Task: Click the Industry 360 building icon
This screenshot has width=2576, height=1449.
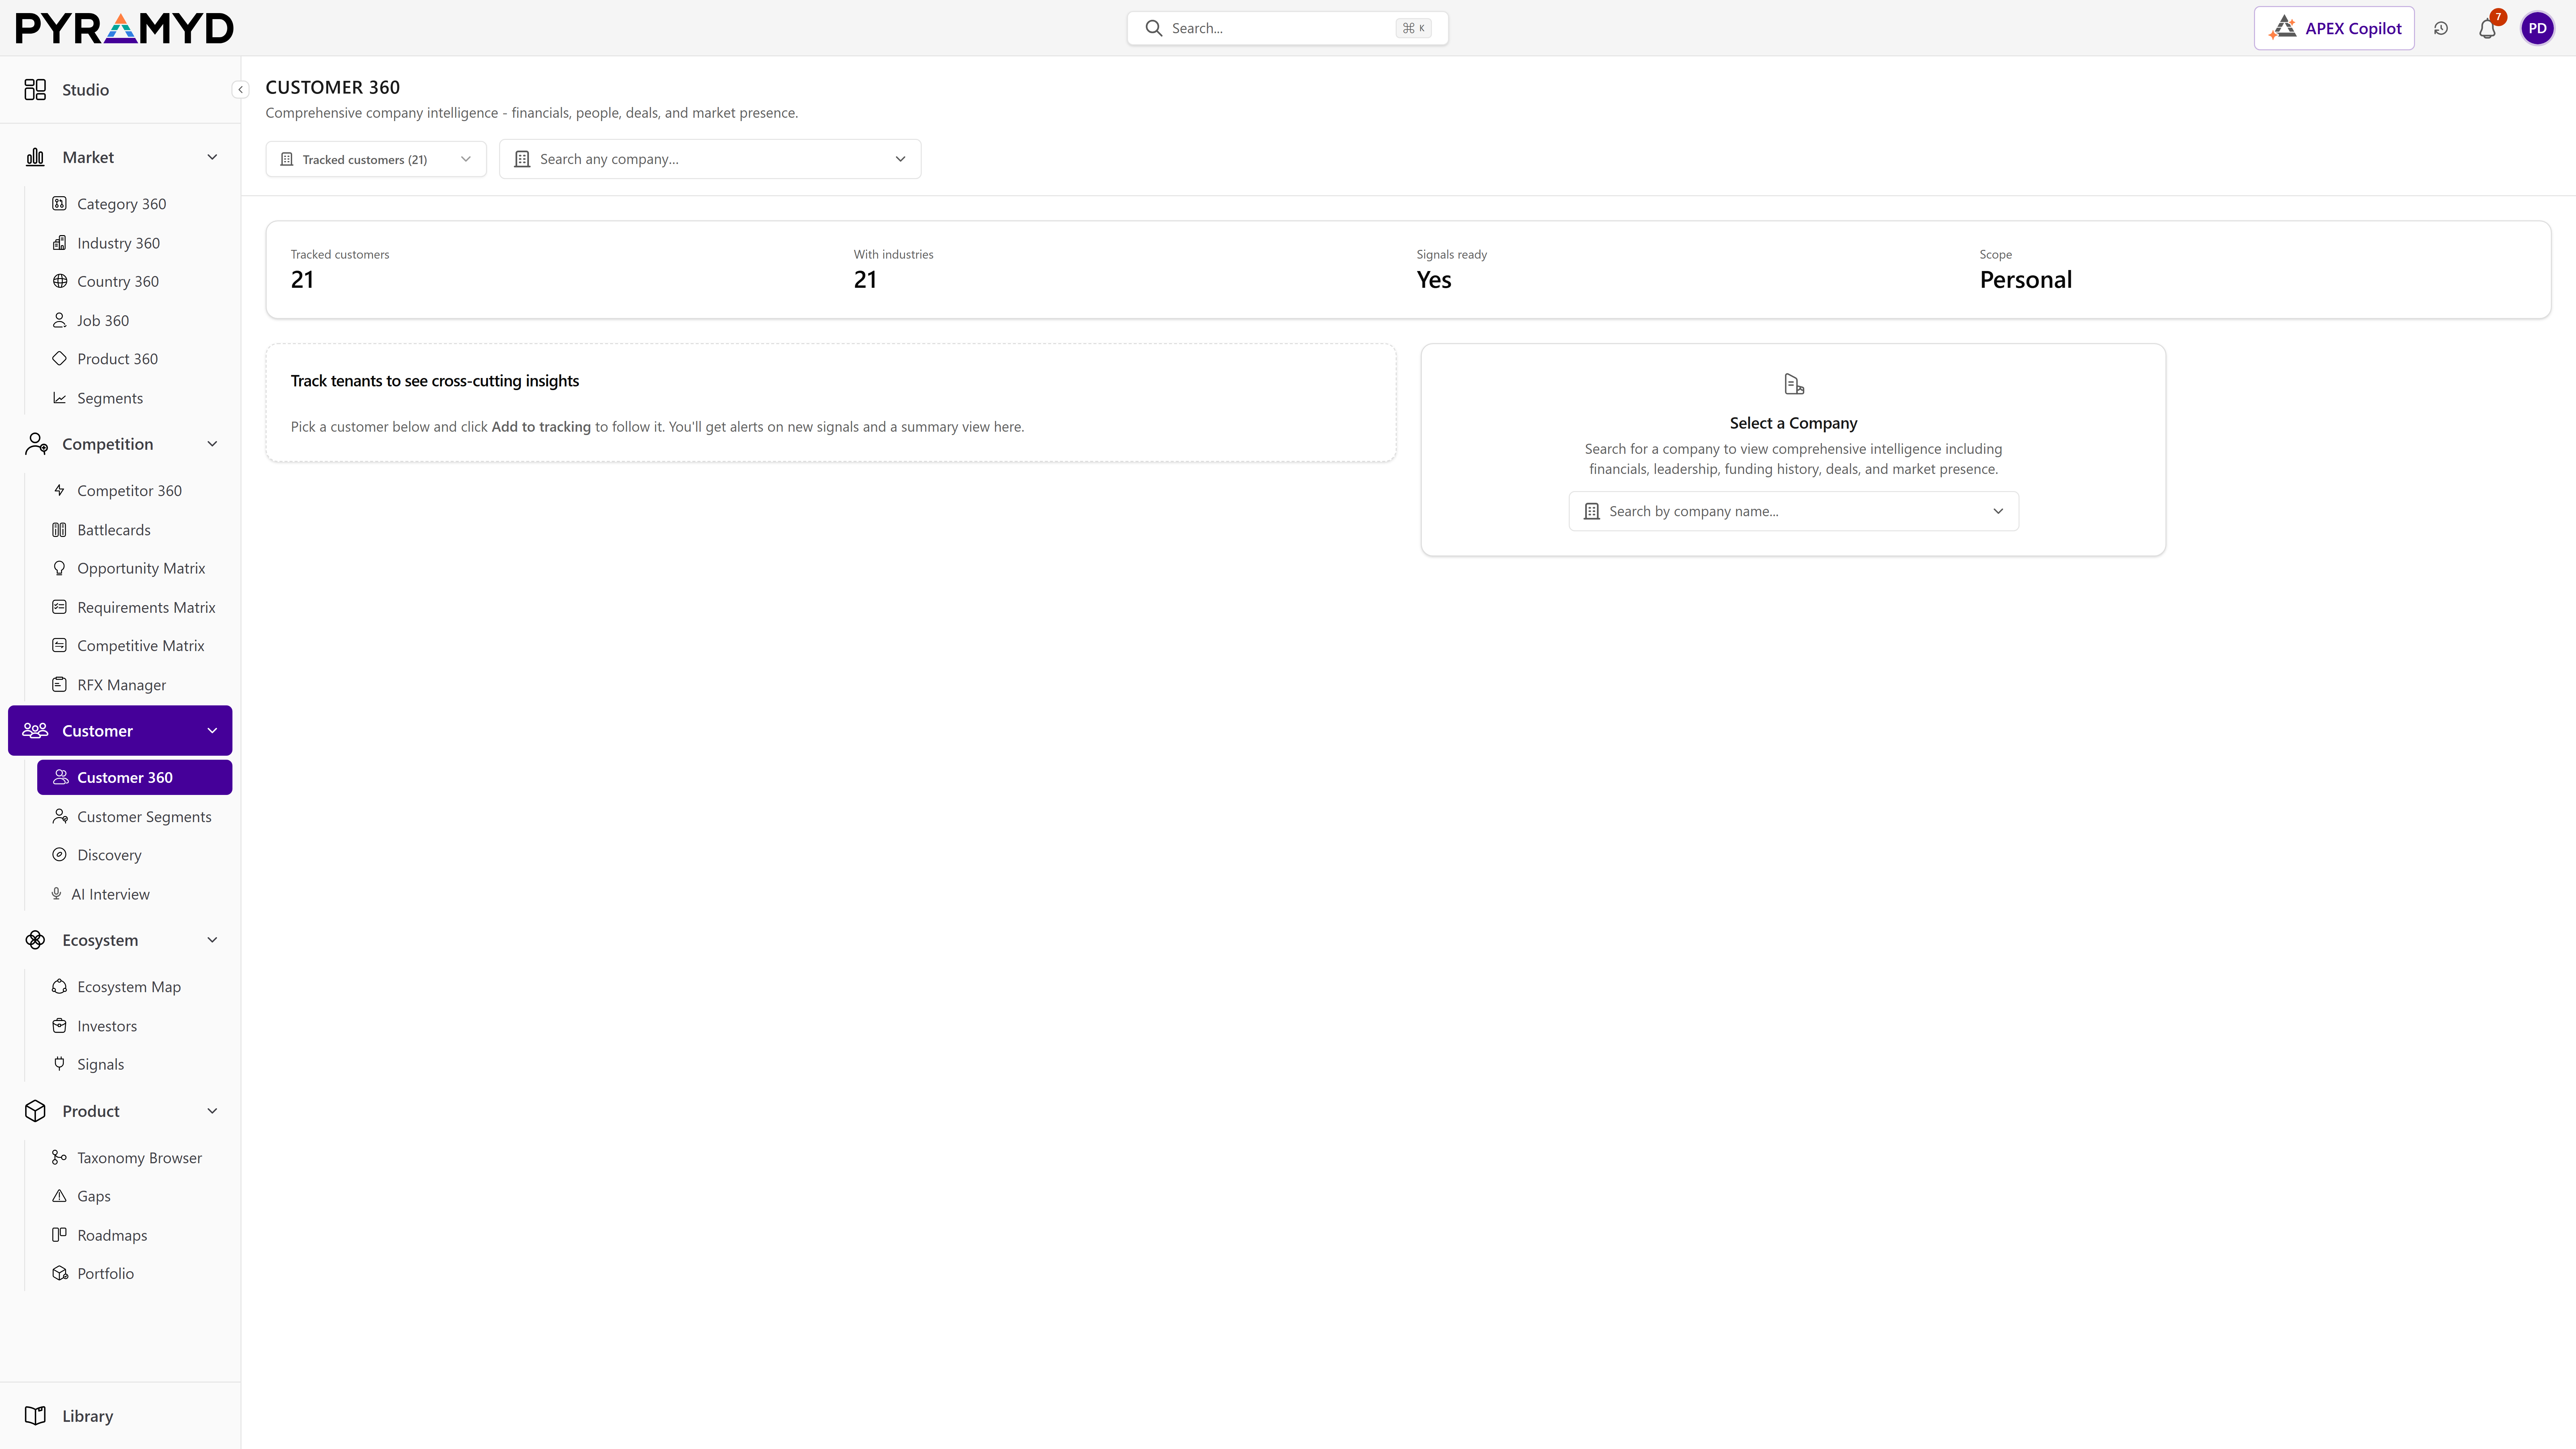Action: 60,243
